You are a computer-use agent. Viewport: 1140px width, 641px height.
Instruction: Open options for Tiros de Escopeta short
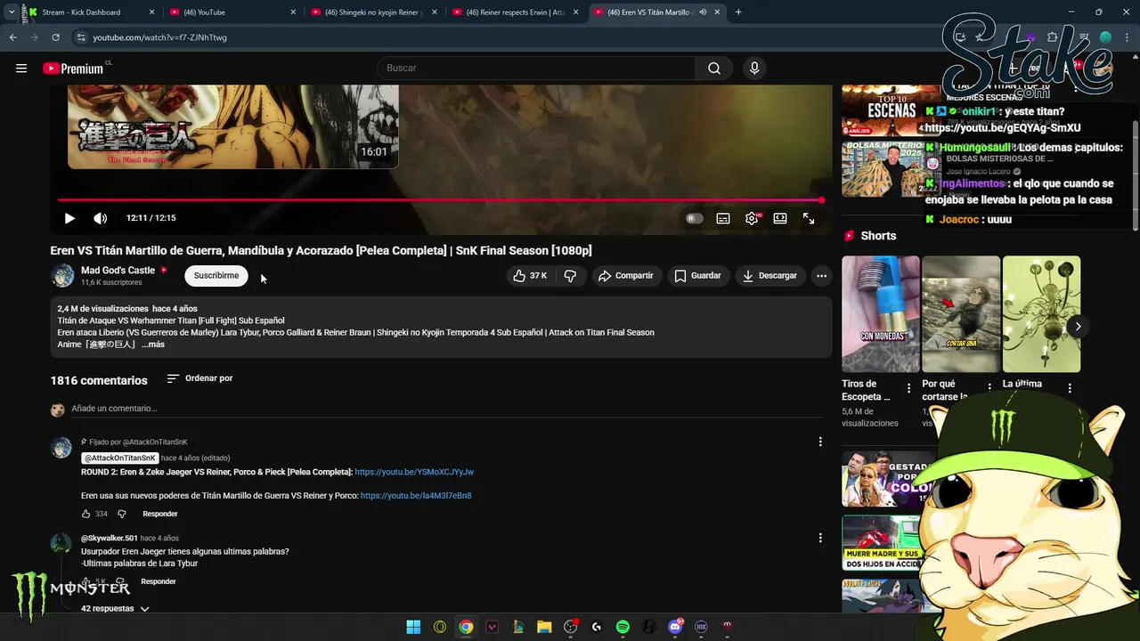(x=908, y=388)
